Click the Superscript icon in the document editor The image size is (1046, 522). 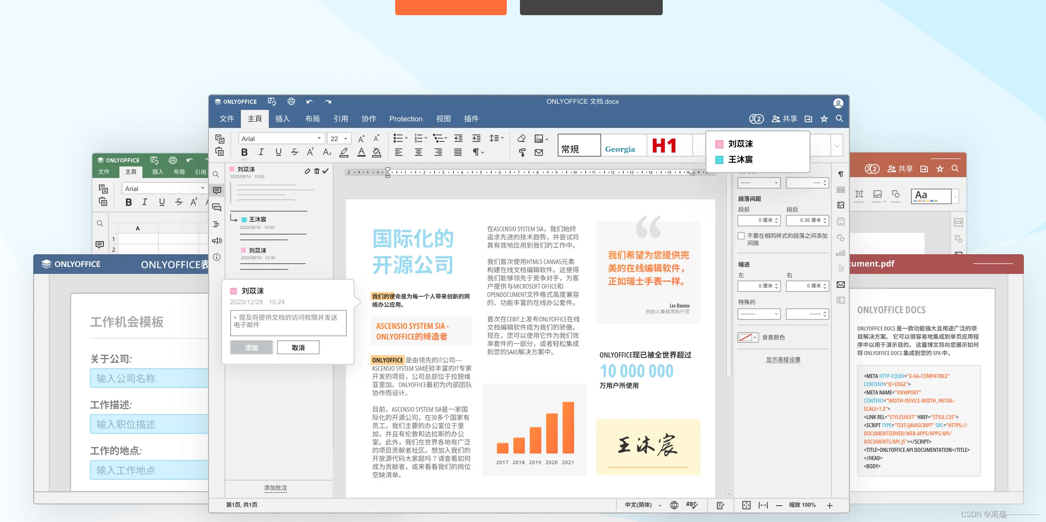click(310, 153)
